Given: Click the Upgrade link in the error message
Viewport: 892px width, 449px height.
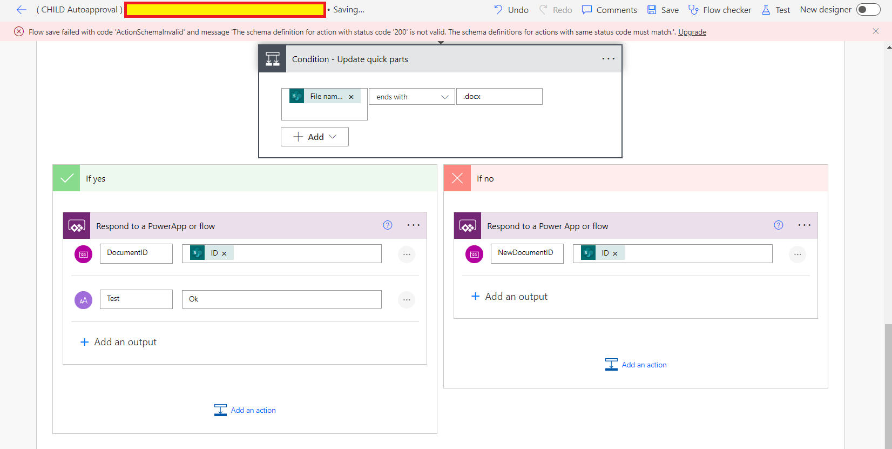Looking at the screenshot, I should tap(692, 32).
